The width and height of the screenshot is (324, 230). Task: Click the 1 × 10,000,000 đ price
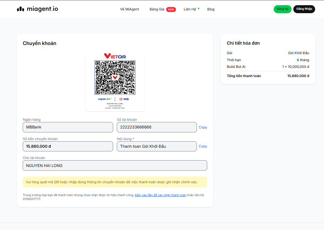click(295, 67)
